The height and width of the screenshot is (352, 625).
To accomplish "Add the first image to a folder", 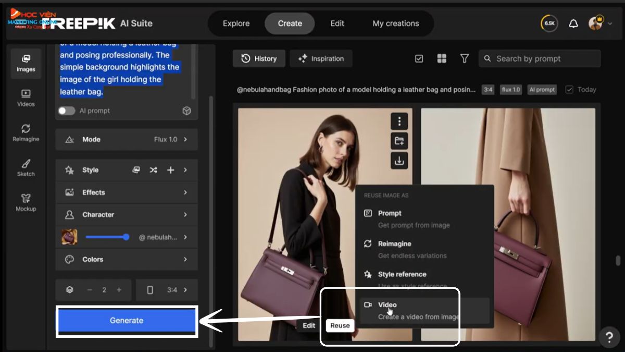I will pos(399,141).
